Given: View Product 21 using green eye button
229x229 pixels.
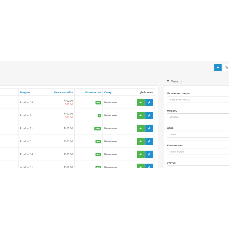Looking at the screenshot, I should tap(141, 129).
